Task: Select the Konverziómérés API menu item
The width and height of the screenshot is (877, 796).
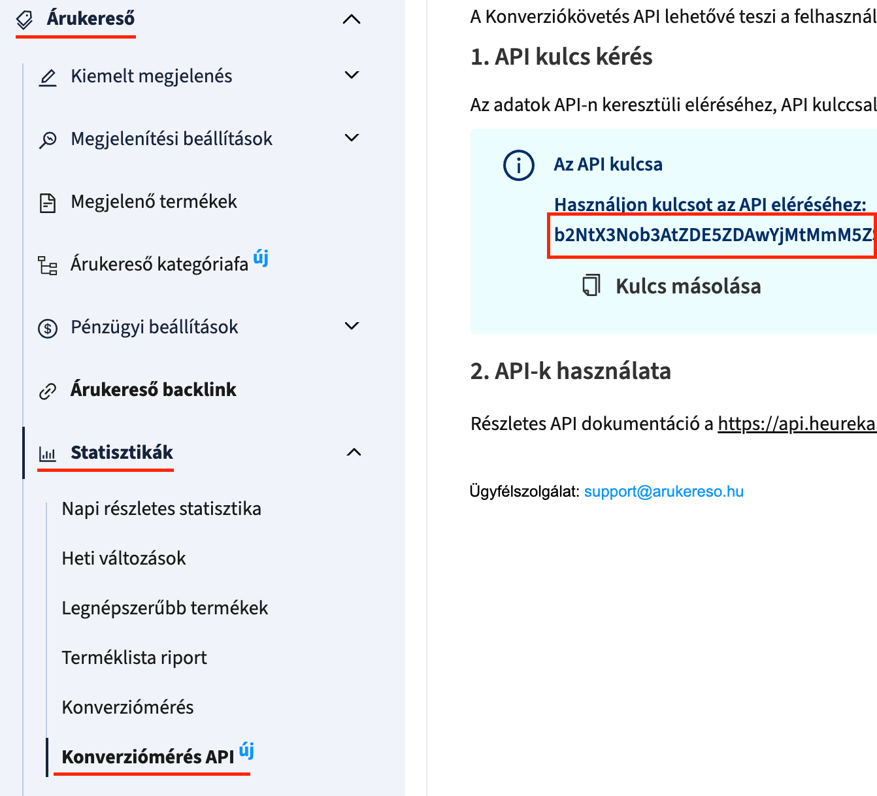Action: point(148,757)
